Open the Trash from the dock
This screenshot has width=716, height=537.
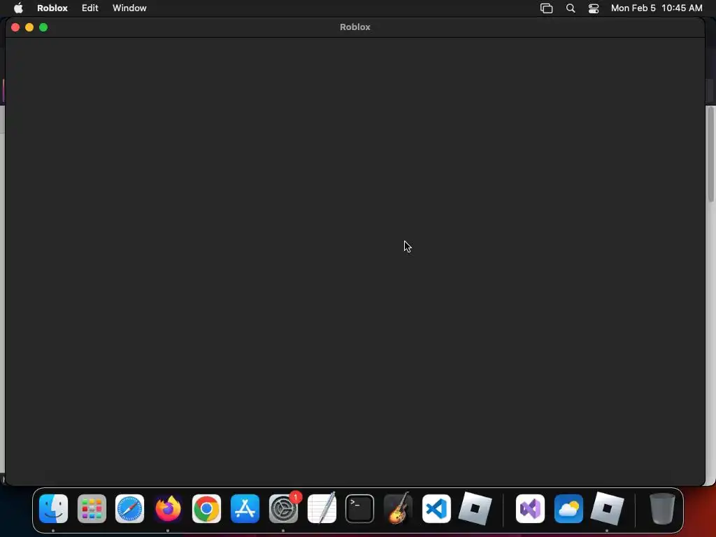[662, 509]
